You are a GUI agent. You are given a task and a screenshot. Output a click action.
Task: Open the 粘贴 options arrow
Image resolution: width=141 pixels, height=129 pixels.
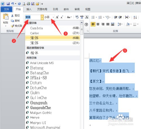[x=6, y=26]
